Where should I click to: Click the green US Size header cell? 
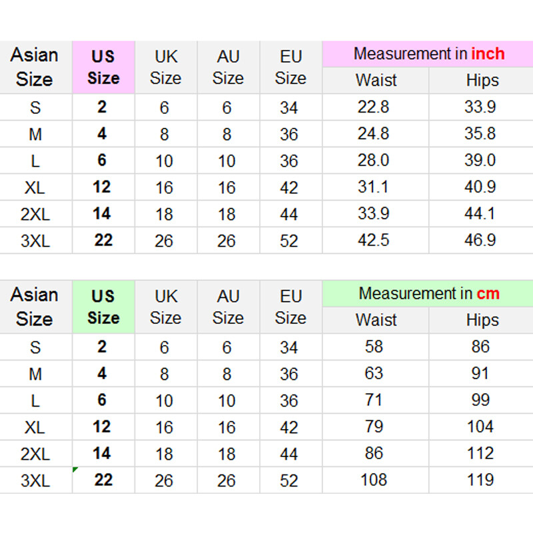click(103, 307)
